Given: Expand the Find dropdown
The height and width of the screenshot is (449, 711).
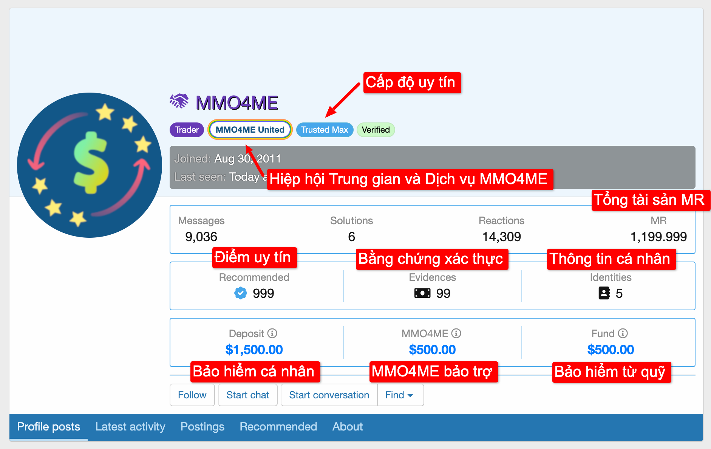Looking at the screenshot, I should (400, 395).
